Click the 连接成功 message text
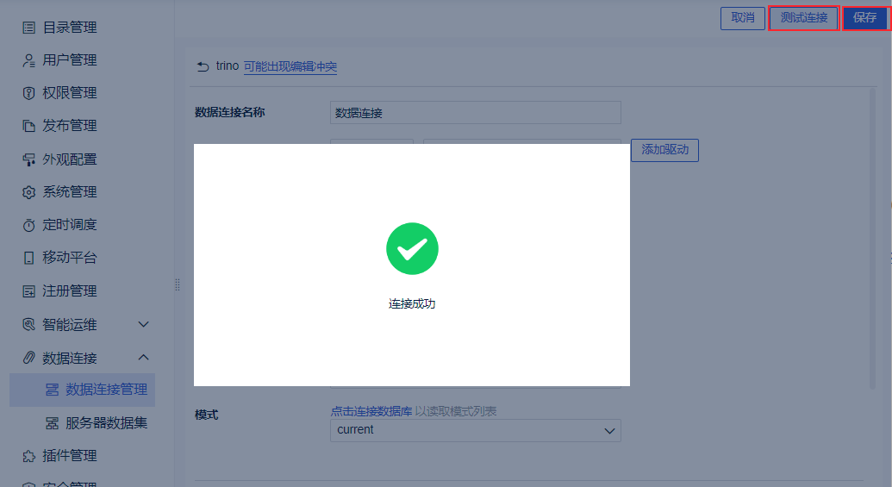This screenshot has width=892, height=487. pyautogui.click(x=412, y=303)
